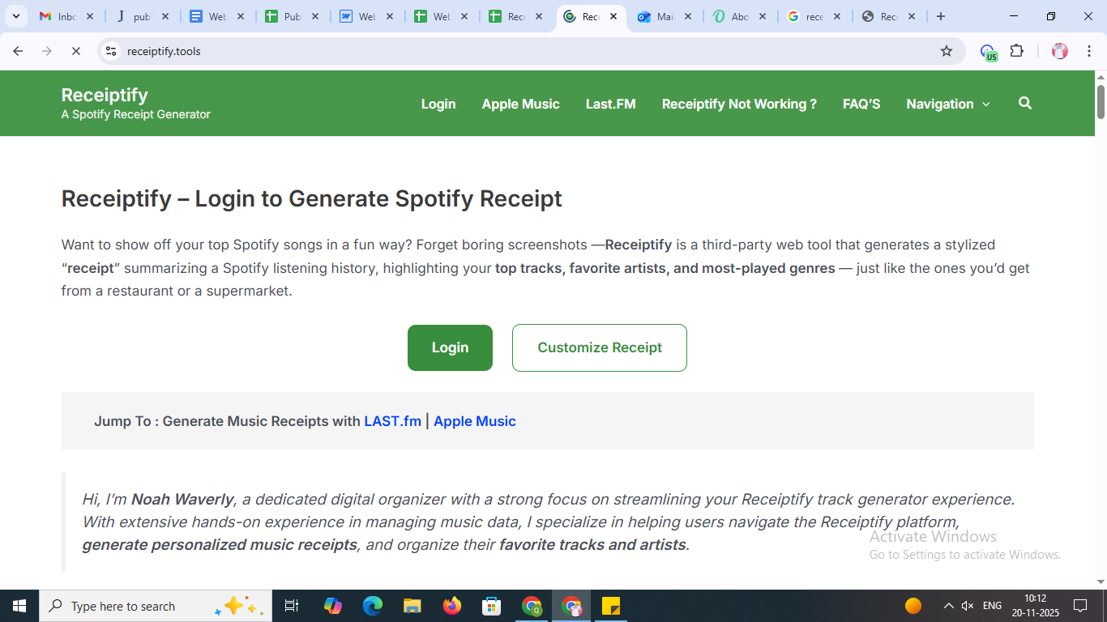This screenshot has width=1107, height=622.
Task: Click the site information icon in address bar
Action: pyautogui.click(x=112, y=51)
